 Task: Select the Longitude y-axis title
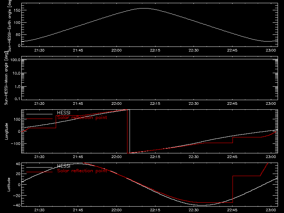[6, 131]
